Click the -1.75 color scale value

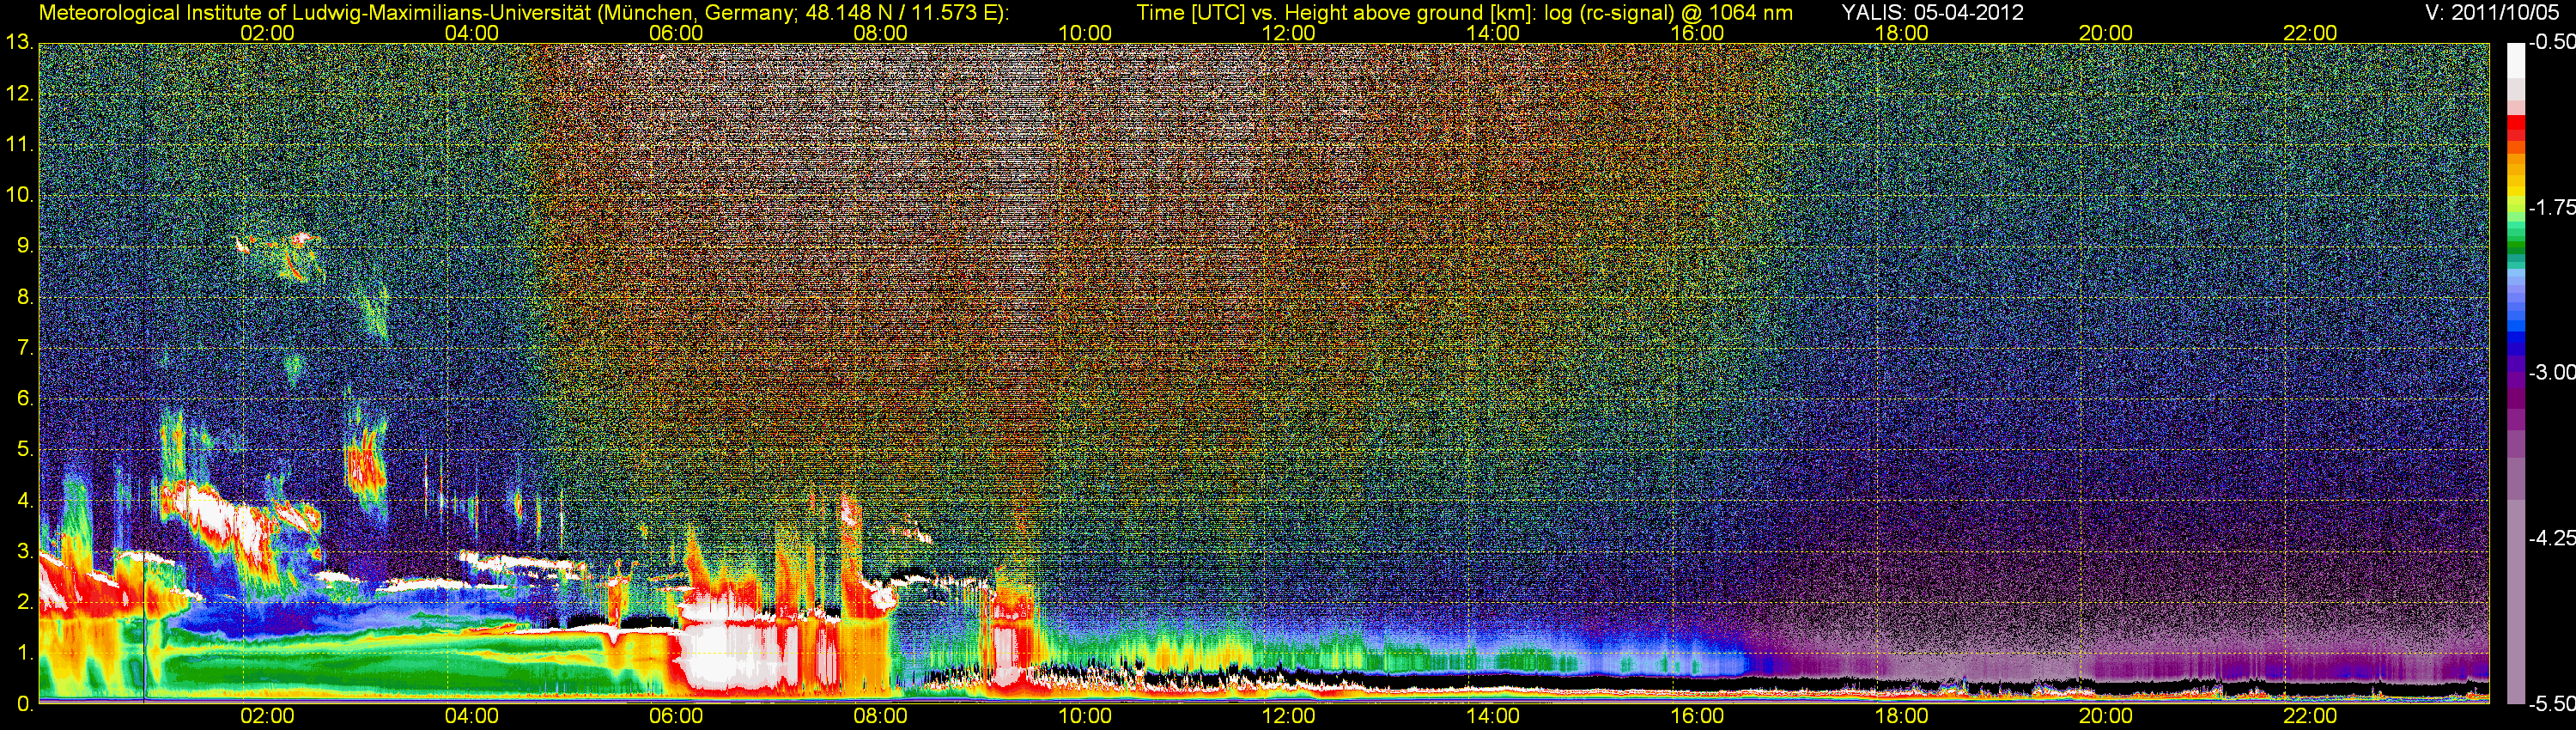click(x=2551, y=207)
